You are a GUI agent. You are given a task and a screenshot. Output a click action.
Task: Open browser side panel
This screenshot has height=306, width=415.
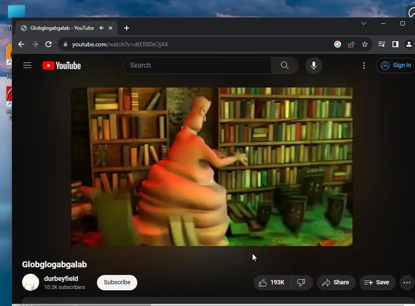(395, 44)
